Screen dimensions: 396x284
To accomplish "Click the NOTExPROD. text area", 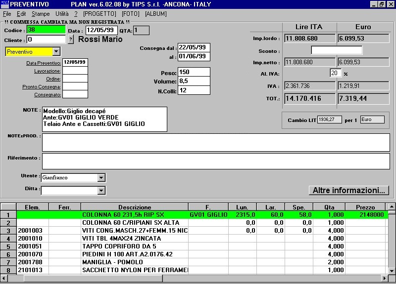I will (x=216, y=143).
